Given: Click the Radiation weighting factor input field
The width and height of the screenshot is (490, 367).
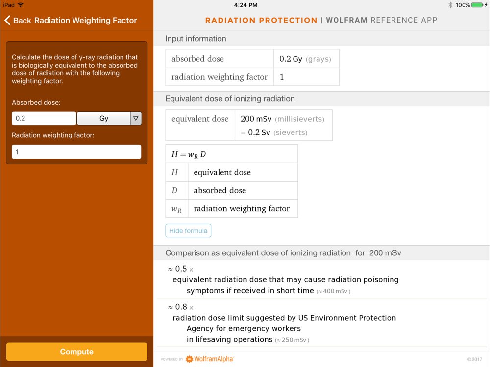Looking at the screenshot, I should pyautogui.click(x=76, y=152).
